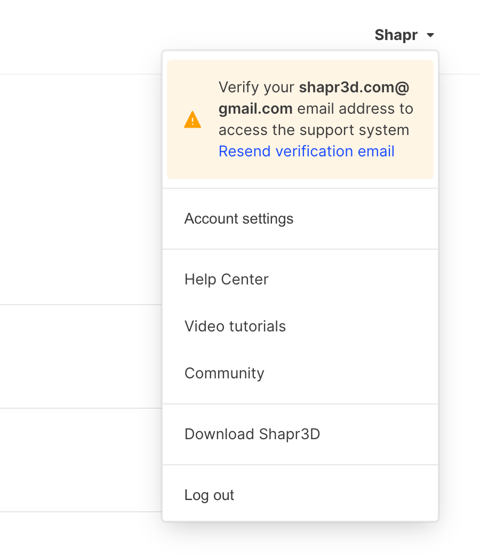Click Resend verification email link
This screenshot has height=555, width=480.
306,151
